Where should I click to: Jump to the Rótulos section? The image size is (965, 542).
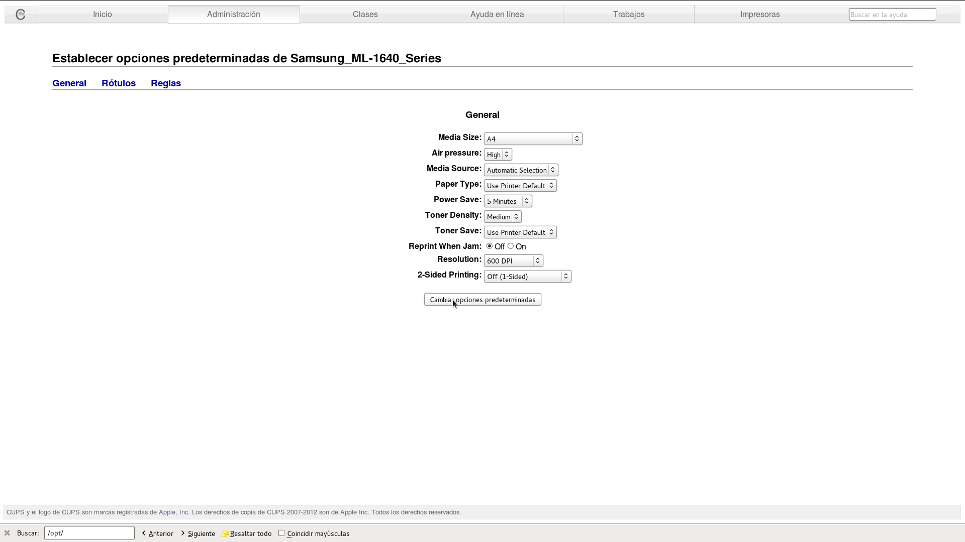click(119, 83)
